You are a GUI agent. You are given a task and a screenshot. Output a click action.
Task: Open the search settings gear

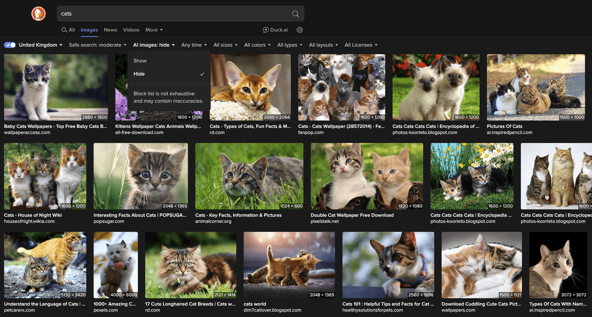(x=299, y=30)
